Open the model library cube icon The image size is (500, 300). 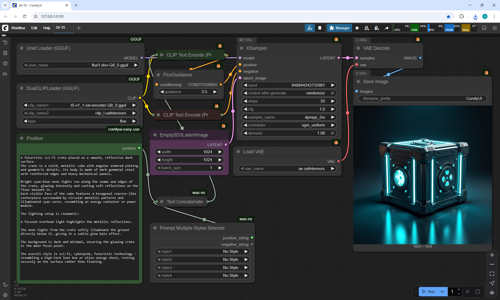point(5,63)
